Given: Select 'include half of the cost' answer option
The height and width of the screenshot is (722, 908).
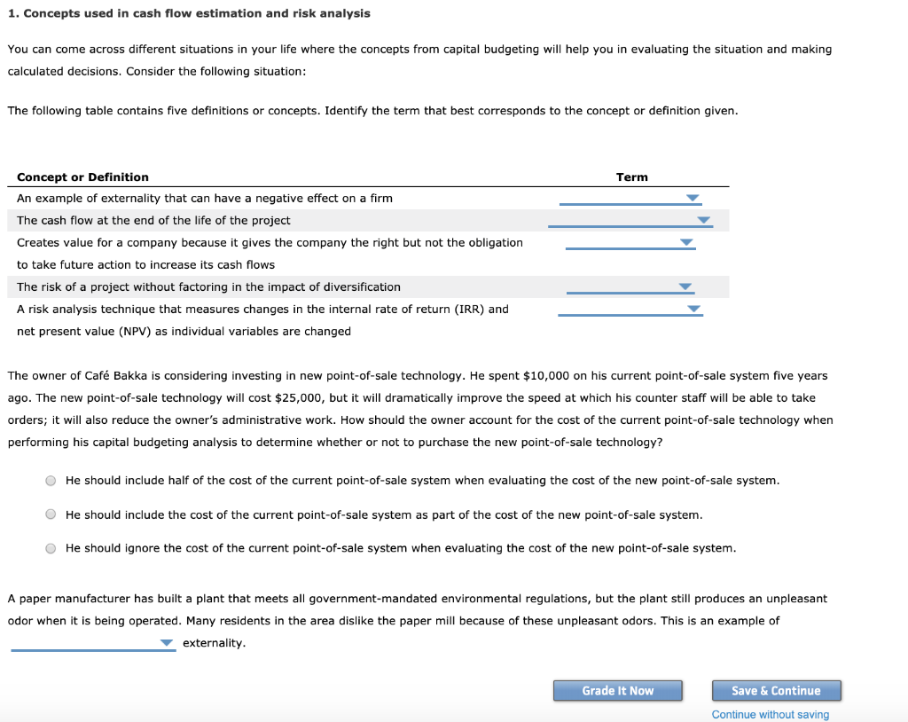Looking at the screenshot, I should [x=51, y=480].
